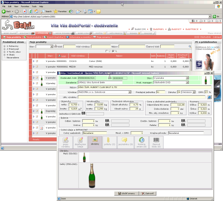Click barcode icon for Odber. balenie

click(x=107, y=121)
